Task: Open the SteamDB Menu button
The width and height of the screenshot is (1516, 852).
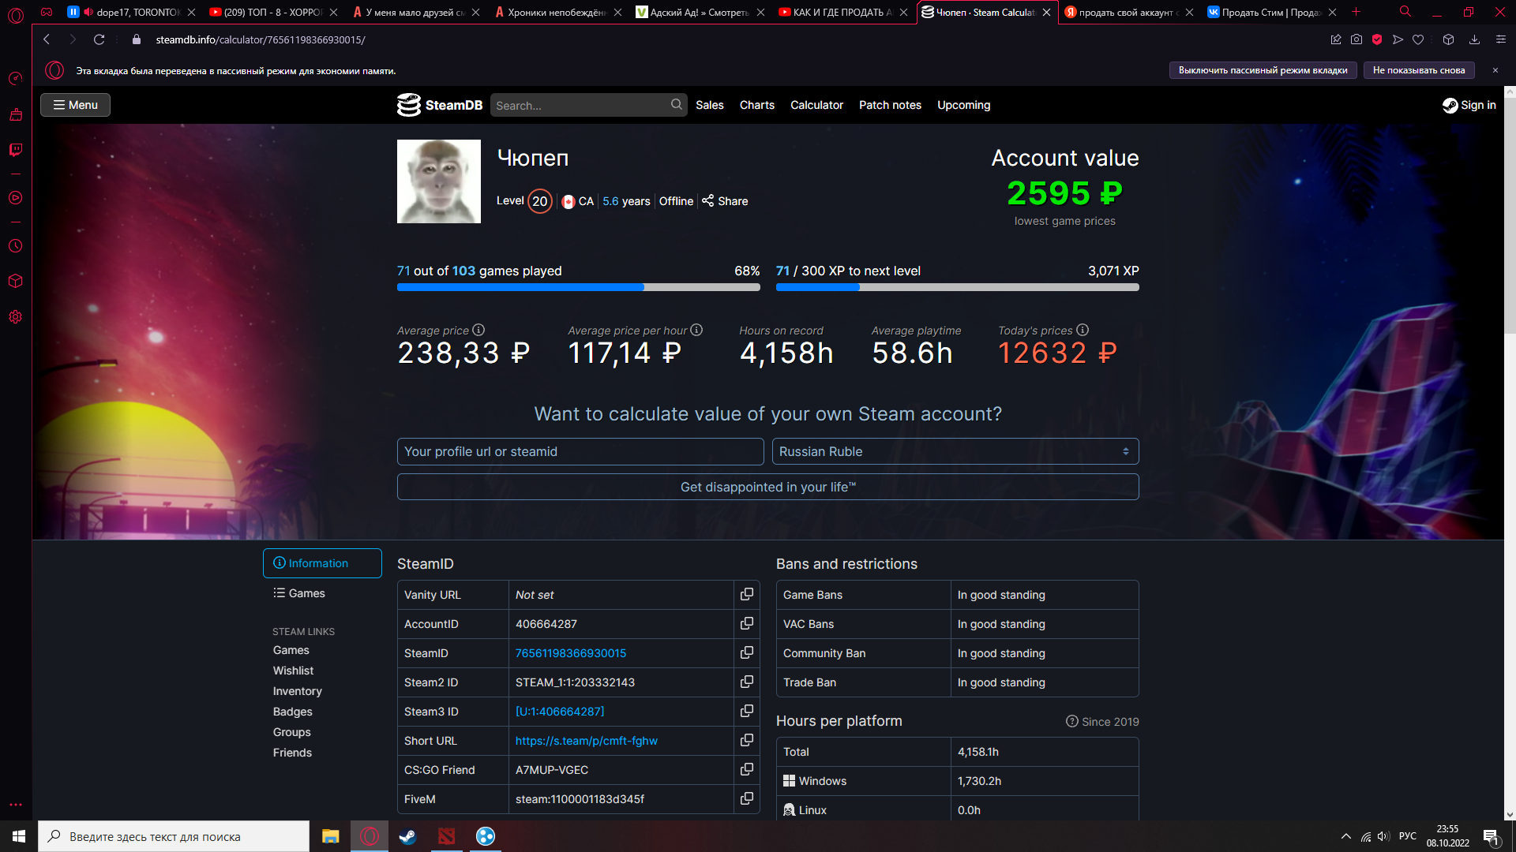Action: coord(75,105)
